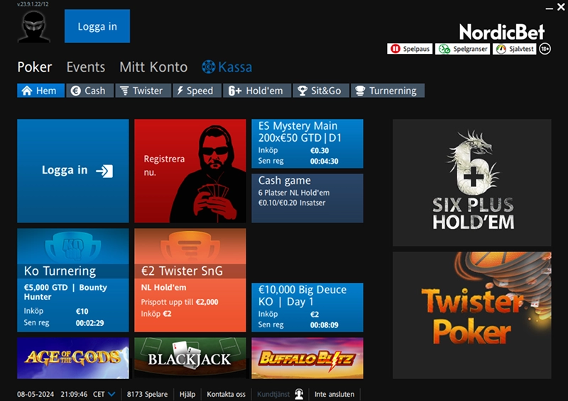This screenshot has height=401, width=568.
Task: Click the Sjalvtest gauge icon
Action: click(501, 49)
